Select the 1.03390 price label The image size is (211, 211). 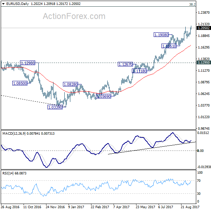pyautogui.click(x=55, y=107)
